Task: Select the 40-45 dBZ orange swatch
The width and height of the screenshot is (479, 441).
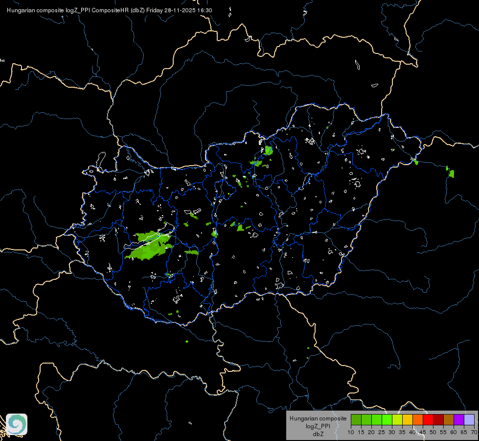Action: tap(418, 419)
